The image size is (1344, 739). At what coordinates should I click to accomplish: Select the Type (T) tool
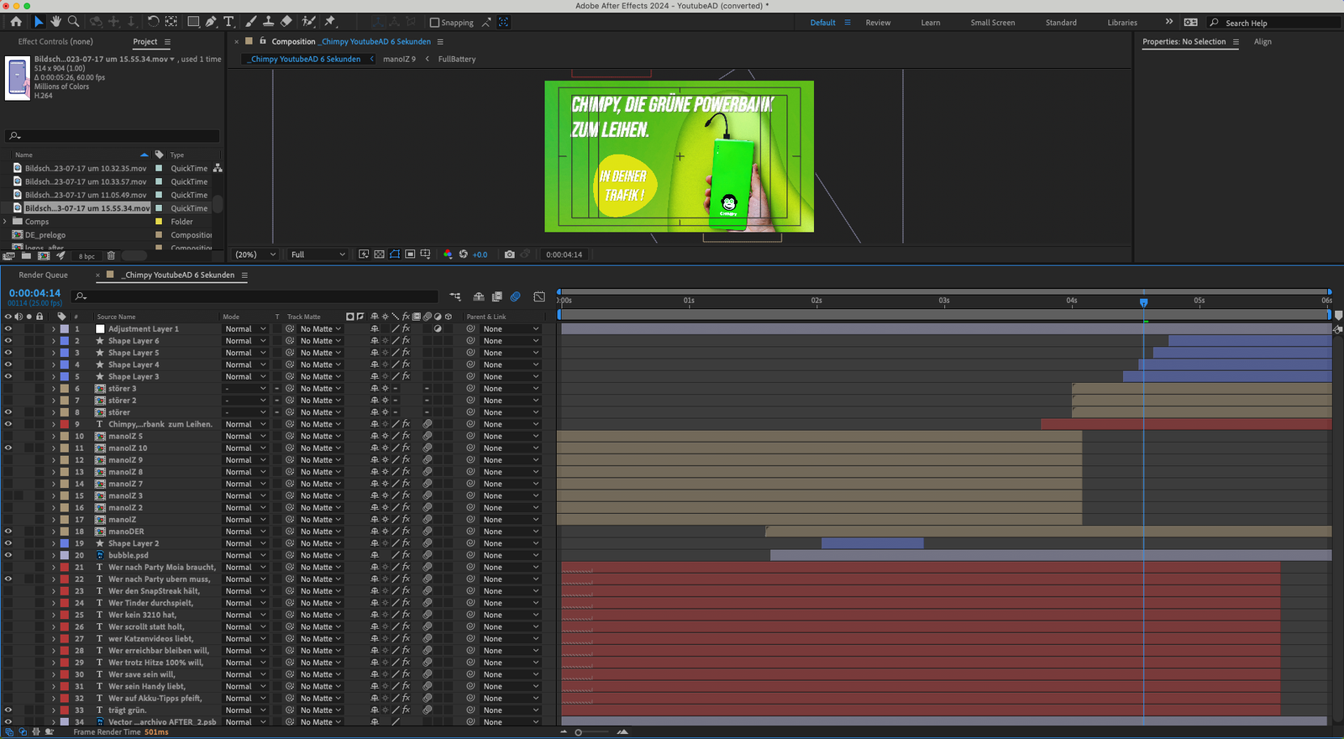click(228, 22)
